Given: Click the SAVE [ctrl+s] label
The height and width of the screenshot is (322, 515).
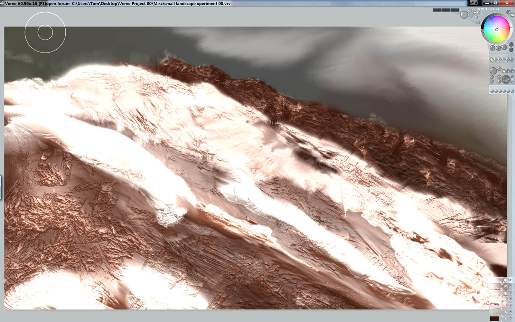Looking at the screenshot, I should click(x=488, y=9).
